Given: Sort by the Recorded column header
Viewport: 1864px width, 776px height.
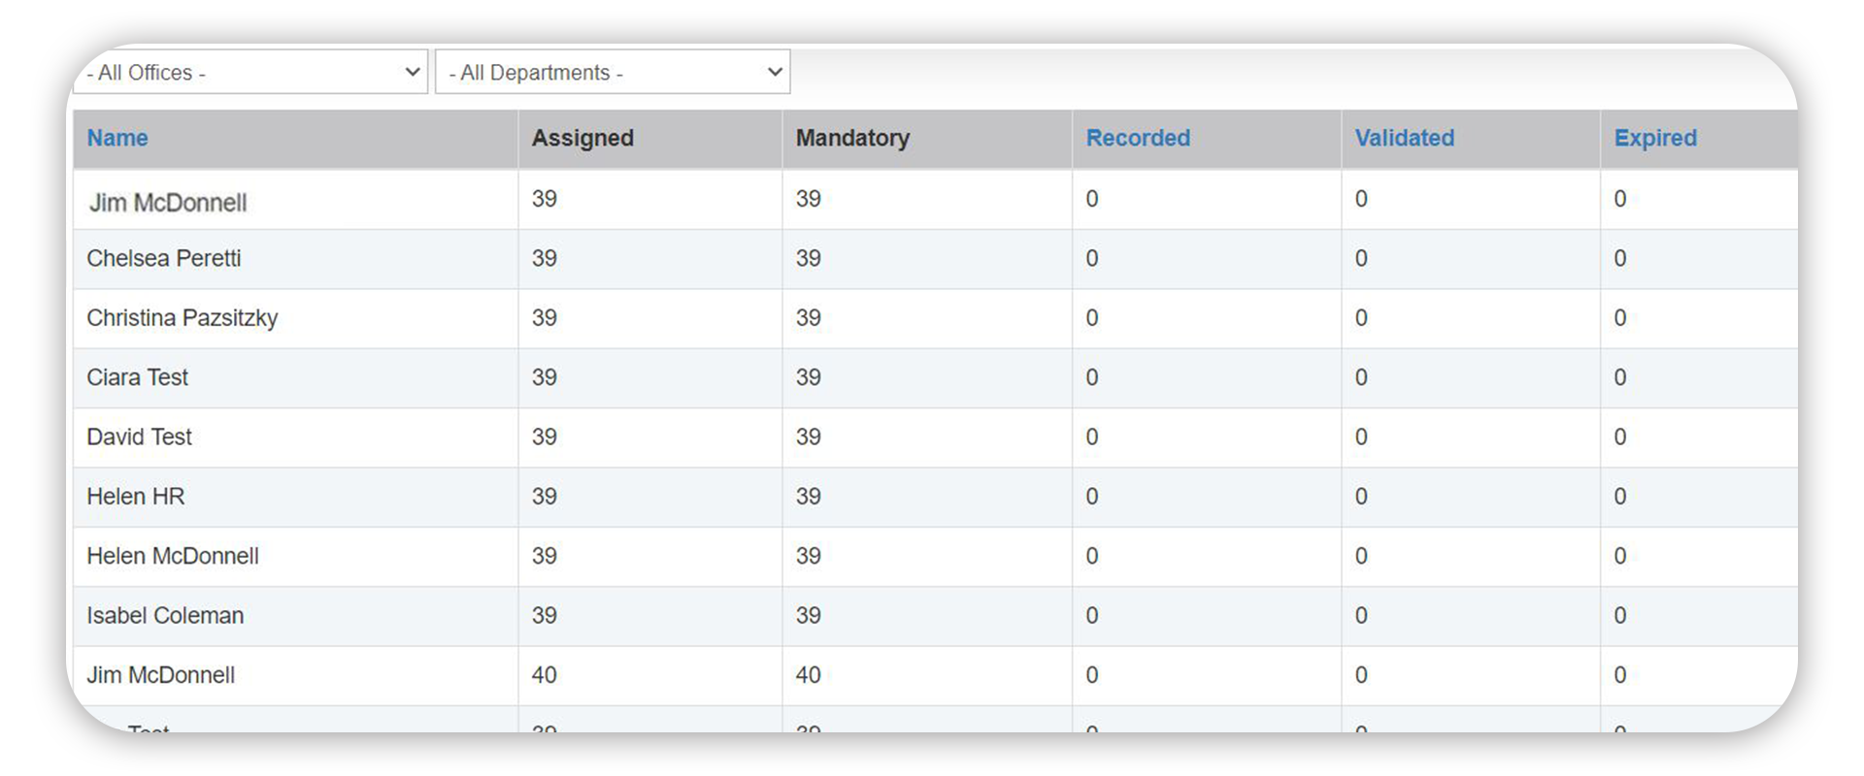Looking at the screenshot, I should click(x=1138, y=138).
